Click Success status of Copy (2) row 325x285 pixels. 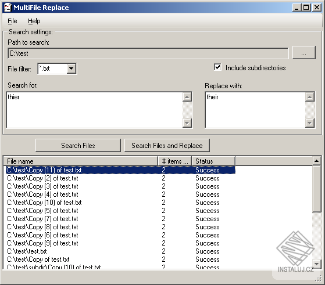tap(208, 178)
